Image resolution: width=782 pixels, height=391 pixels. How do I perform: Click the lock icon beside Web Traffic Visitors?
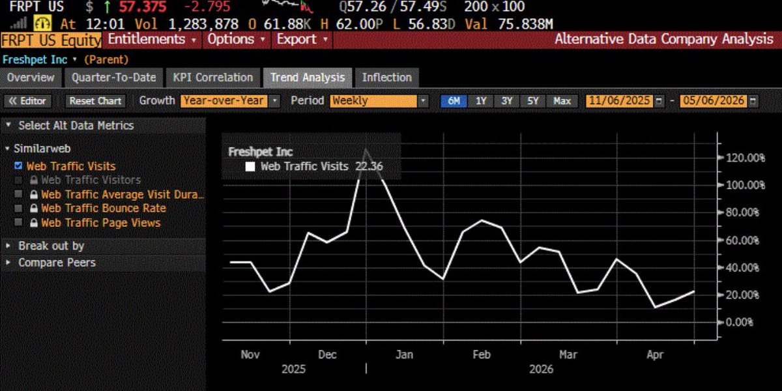pos(34,180)
